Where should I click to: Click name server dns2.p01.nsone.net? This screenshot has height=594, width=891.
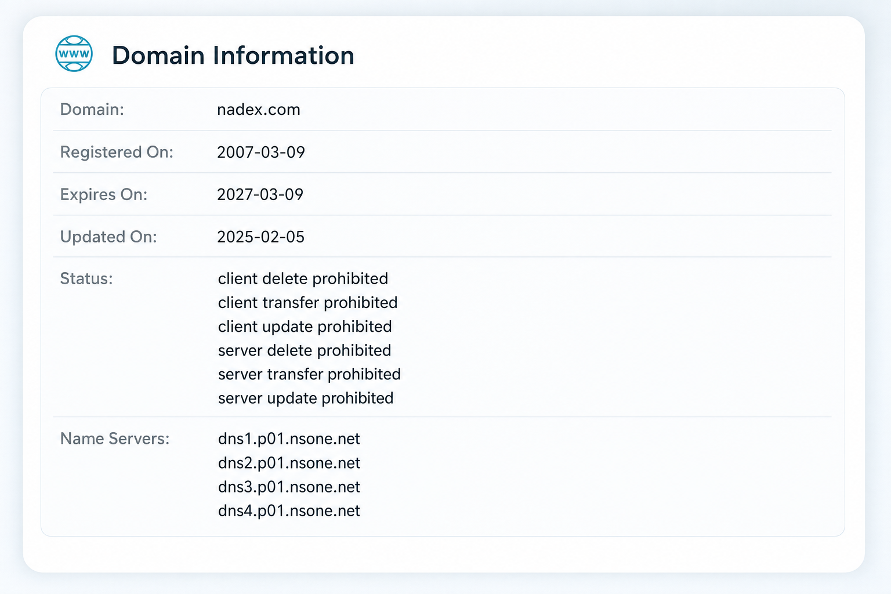[289, 463]
